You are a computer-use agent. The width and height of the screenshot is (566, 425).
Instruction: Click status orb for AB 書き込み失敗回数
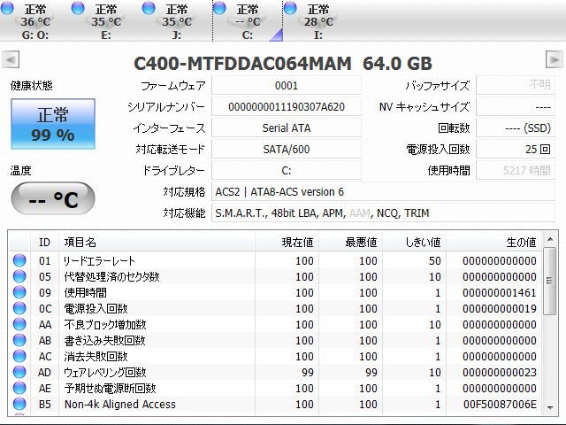click(x=19, y=340)
